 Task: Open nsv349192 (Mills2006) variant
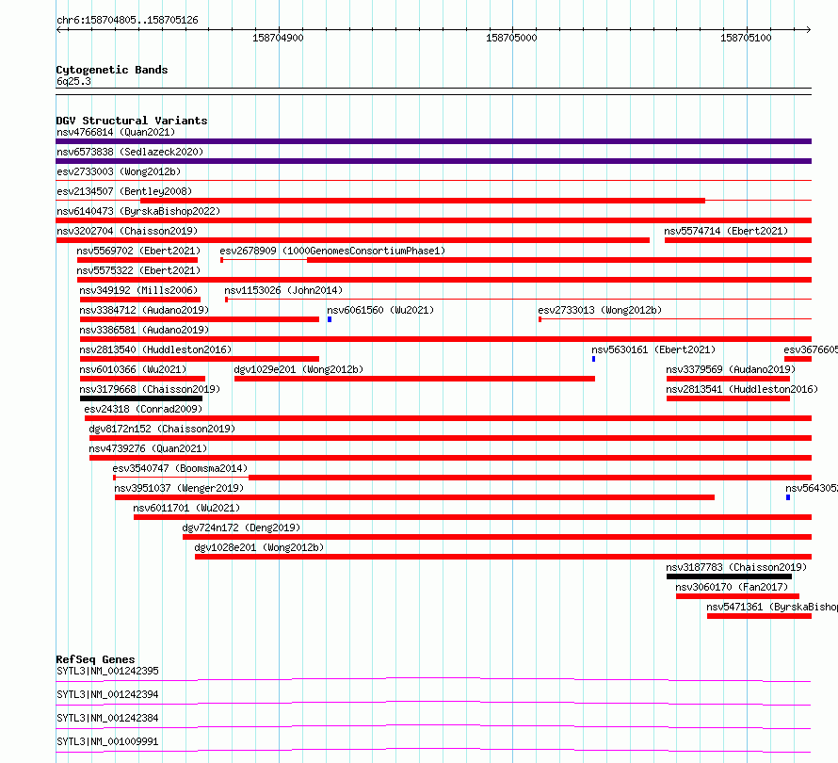(138, 290)
